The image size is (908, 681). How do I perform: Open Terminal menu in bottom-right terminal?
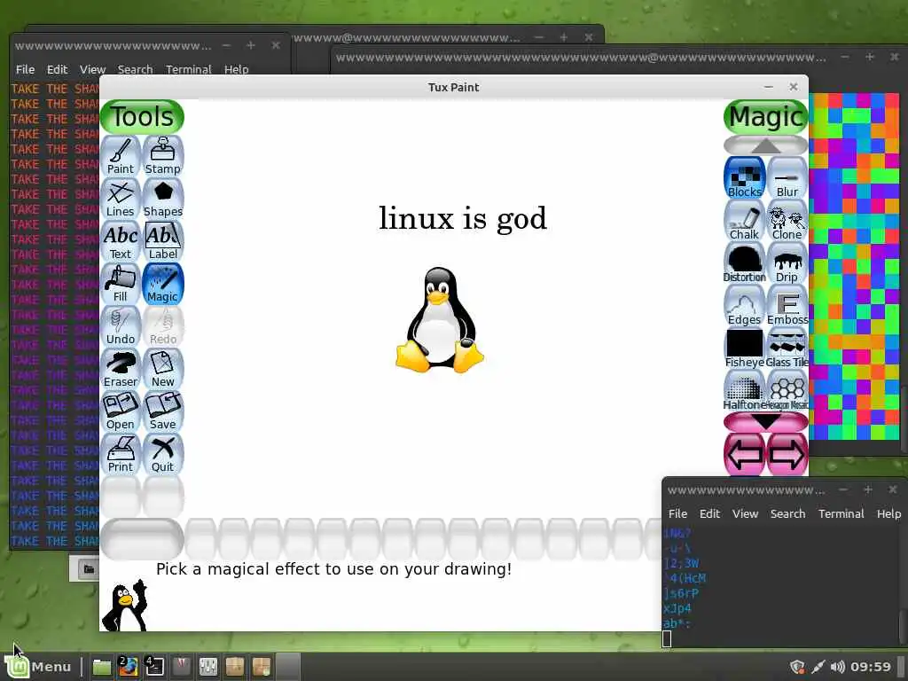(841, 513)
